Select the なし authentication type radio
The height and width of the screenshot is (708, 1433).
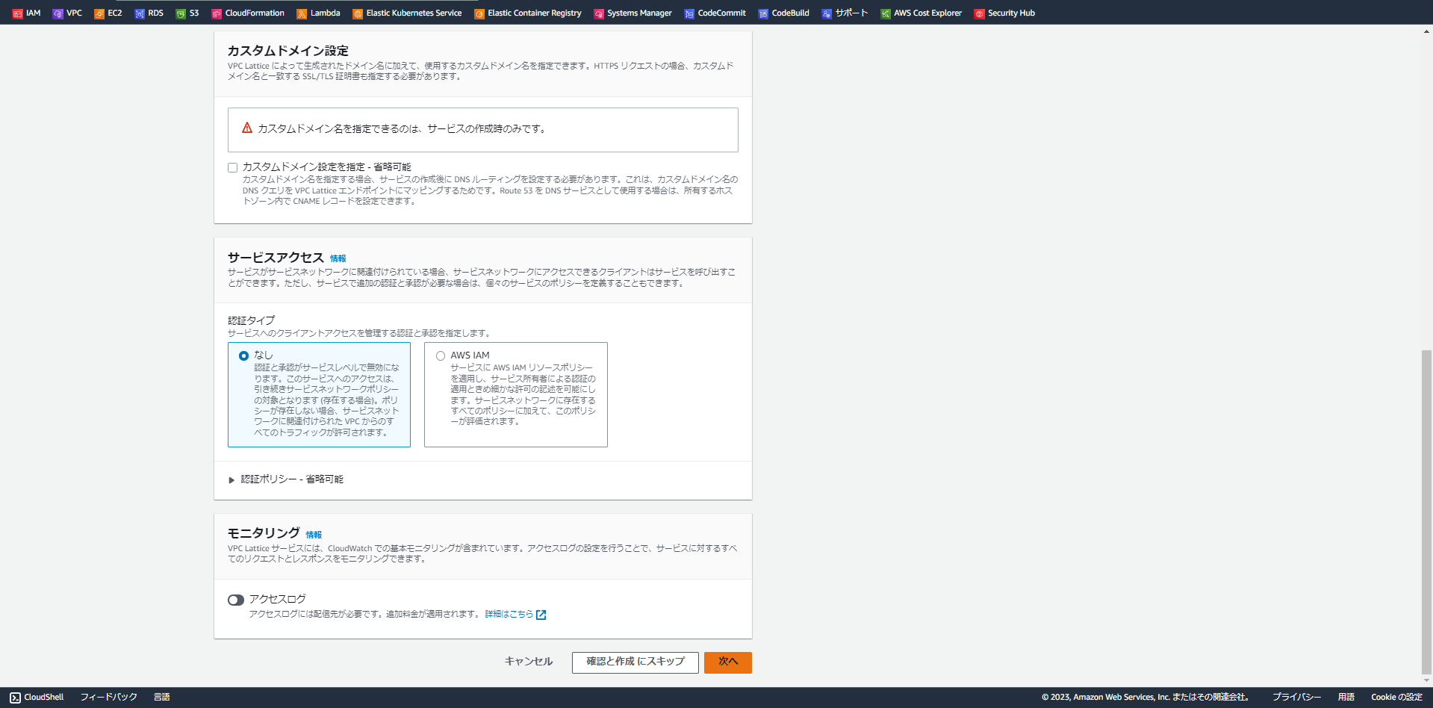pyautogui.click(x=243, y=355)
